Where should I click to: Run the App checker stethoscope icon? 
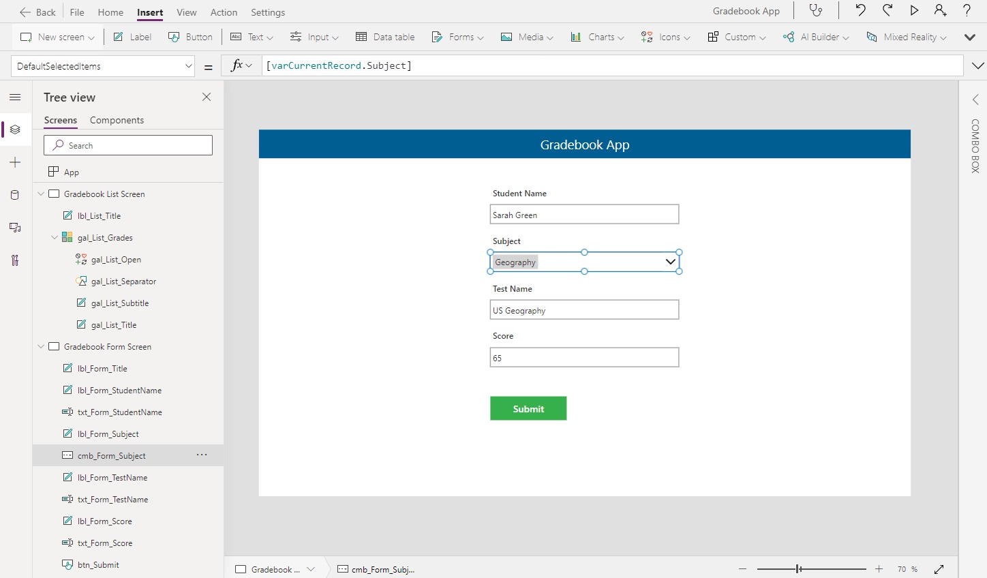coord(816,10)
